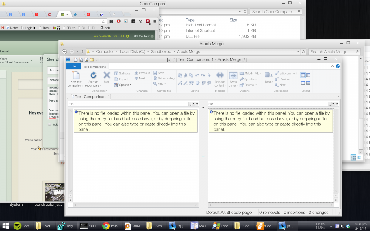Open right File field dropdown arrow
The width and height of the screenshot is (370, 231).
pos(333,104)
